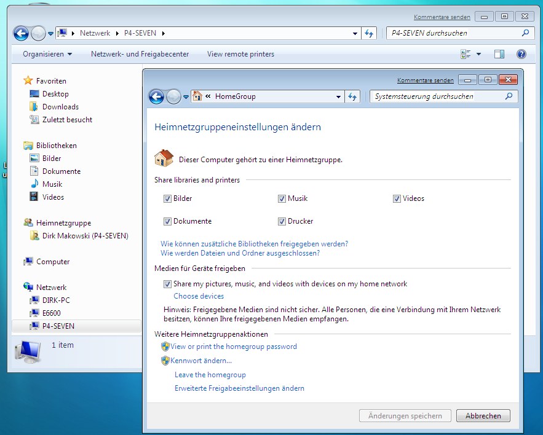Image resolution: width=543 pixels, height=435 pixels.
Task: Click Kommentare senden in HomeGroup window
Action: (426, 80)
